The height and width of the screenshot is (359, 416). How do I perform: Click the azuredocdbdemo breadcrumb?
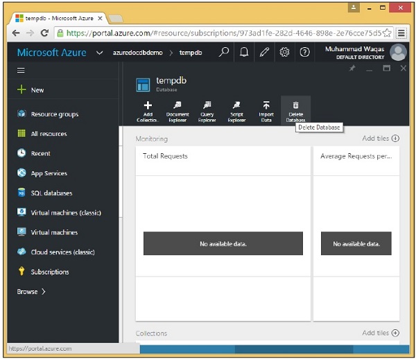[x=138, y=53]
